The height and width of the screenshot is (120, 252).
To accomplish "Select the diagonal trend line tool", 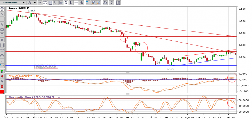I will point(2,14).
